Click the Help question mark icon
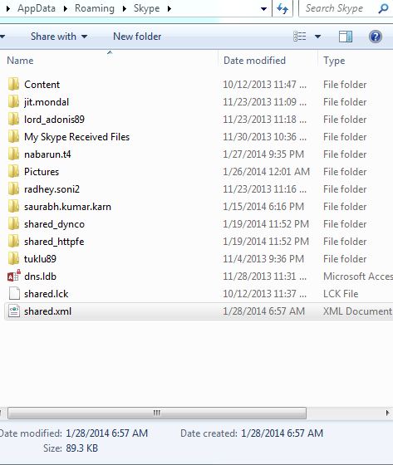This screenshot has width=393, height=465. 376,37
